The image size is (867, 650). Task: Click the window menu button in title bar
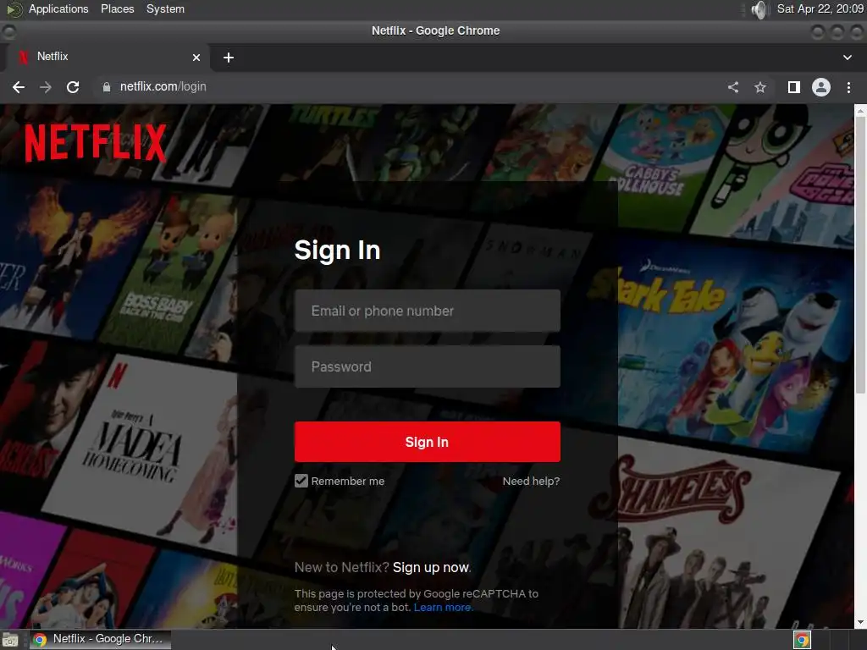tap(8, 31)
